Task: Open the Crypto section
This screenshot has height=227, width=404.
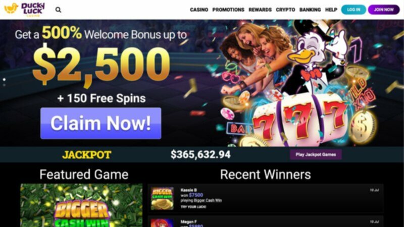Action: (x=285, y=10)
